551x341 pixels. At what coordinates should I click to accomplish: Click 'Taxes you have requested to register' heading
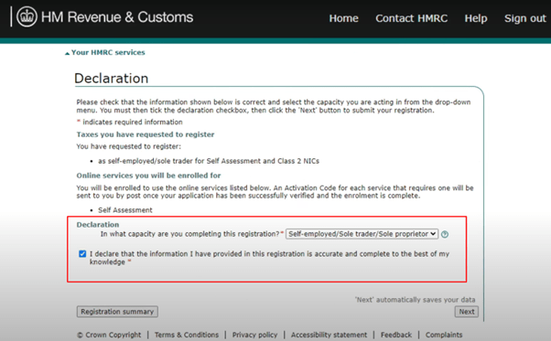click(x=146, y=134)
